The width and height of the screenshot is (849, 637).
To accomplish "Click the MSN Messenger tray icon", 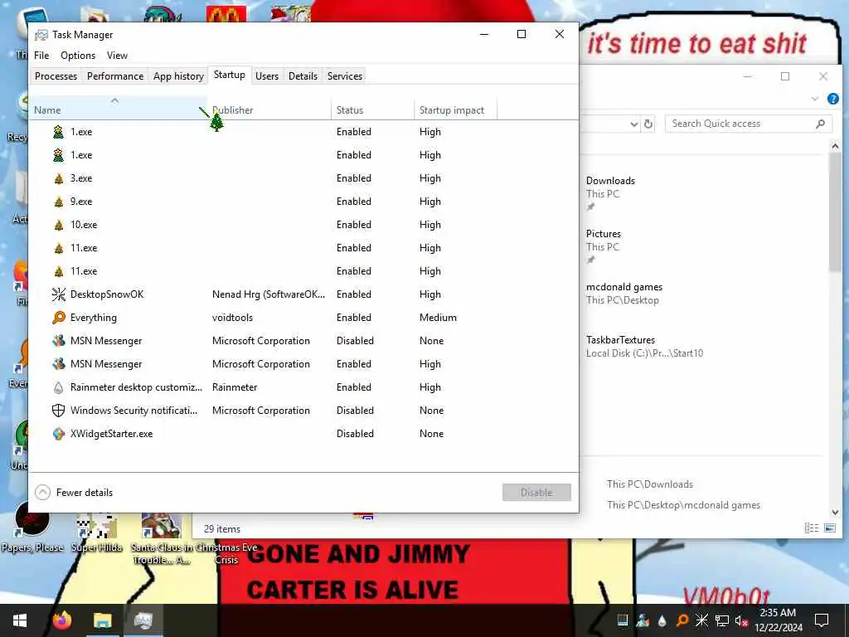I will 643,620.
